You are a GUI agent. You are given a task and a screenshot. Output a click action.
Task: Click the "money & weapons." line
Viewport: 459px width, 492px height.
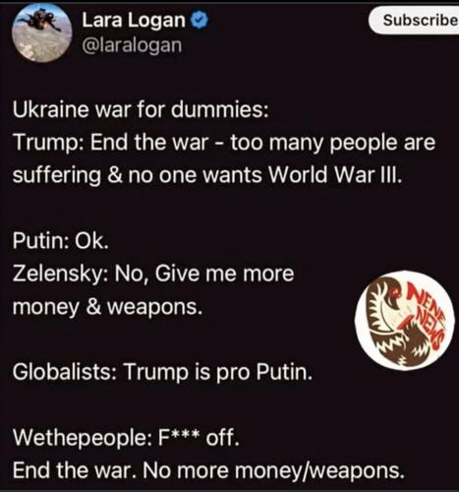(107, 307)
